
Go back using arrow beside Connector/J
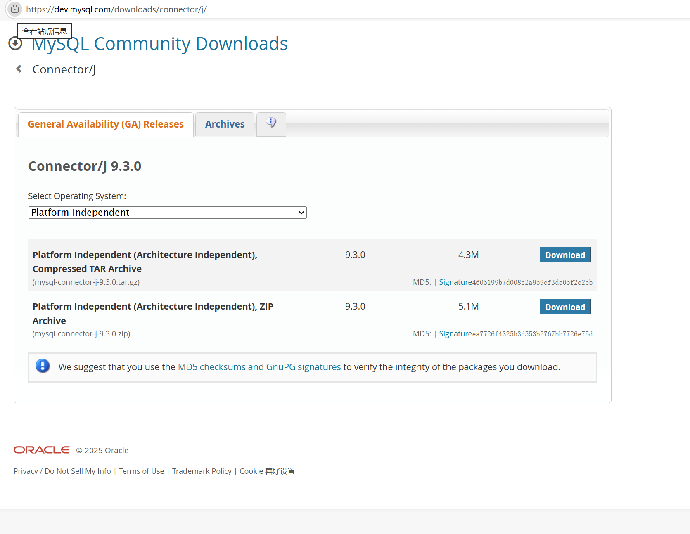point(19,69)
